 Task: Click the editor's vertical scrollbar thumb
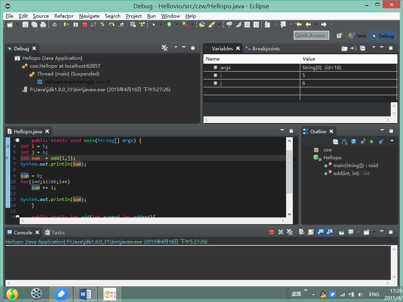click(x=289, y=171)
